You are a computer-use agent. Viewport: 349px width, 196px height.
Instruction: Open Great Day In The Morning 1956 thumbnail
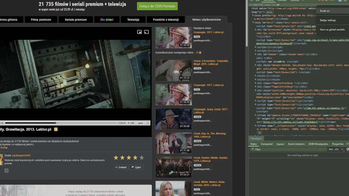pos(174,143)
